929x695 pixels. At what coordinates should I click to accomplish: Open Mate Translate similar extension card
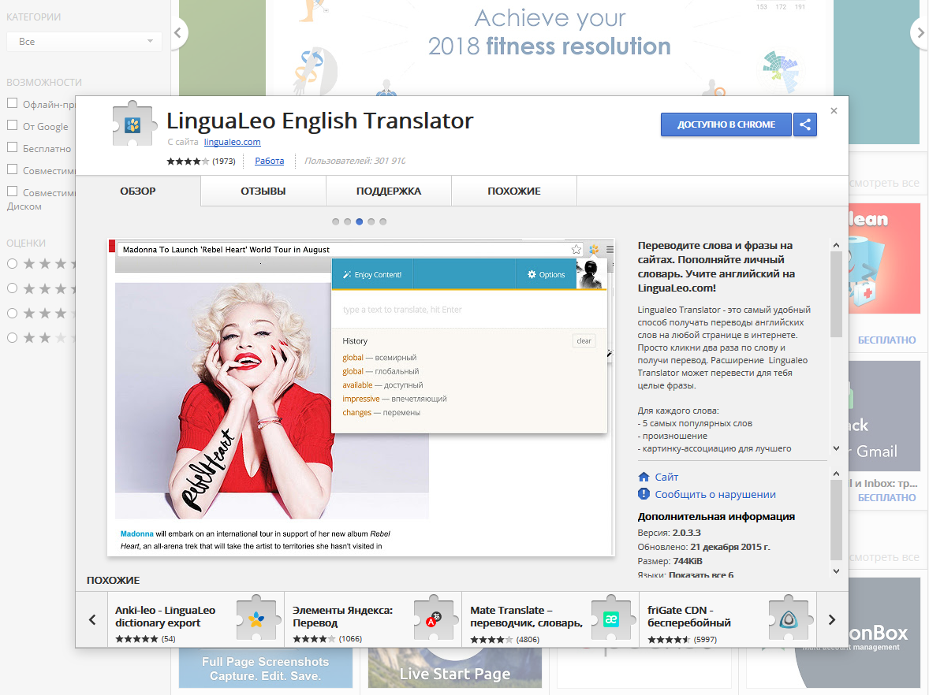[x=550, y=619]
